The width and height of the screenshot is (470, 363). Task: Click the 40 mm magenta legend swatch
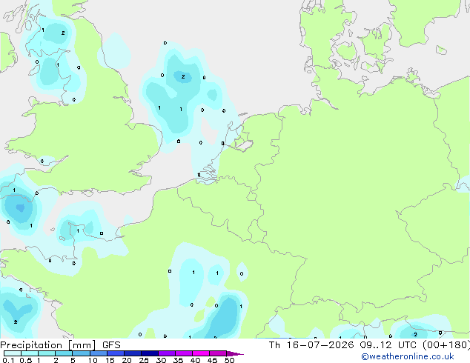(201, 353)
